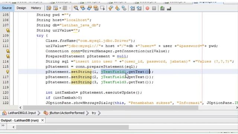Click editor horizontal scrollbar left arrow
The width and height of the screenshot is (238, 134).
20,108
